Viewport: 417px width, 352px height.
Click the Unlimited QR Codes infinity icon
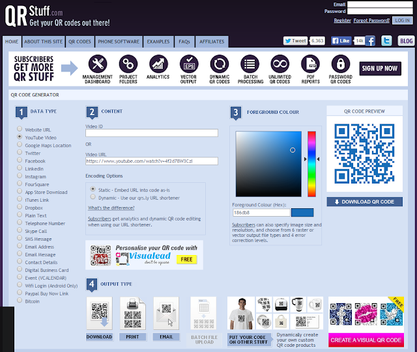pos(280,64)
